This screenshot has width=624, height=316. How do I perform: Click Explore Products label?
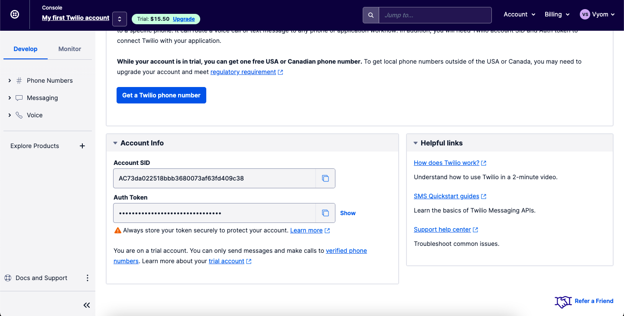(35, 146)
